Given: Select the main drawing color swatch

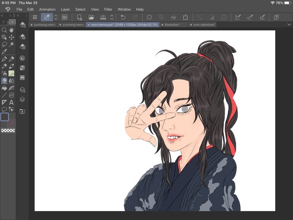Looking at the screenshot, I should pos(5,117).
